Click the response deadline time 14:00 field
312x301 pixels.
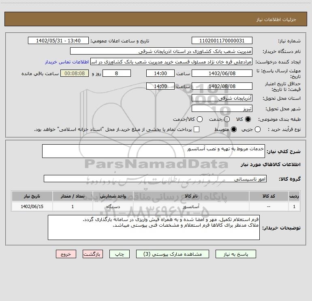click(x=160, y=73)
